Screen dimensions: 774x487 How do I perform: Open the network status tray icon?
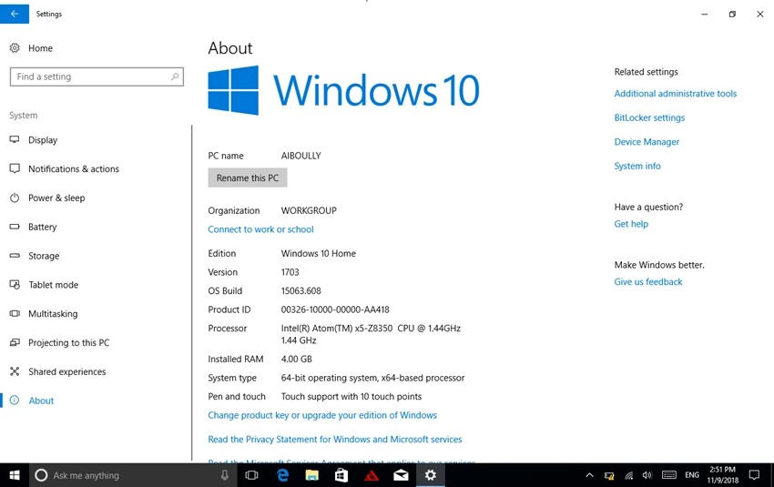coord(609,475)
